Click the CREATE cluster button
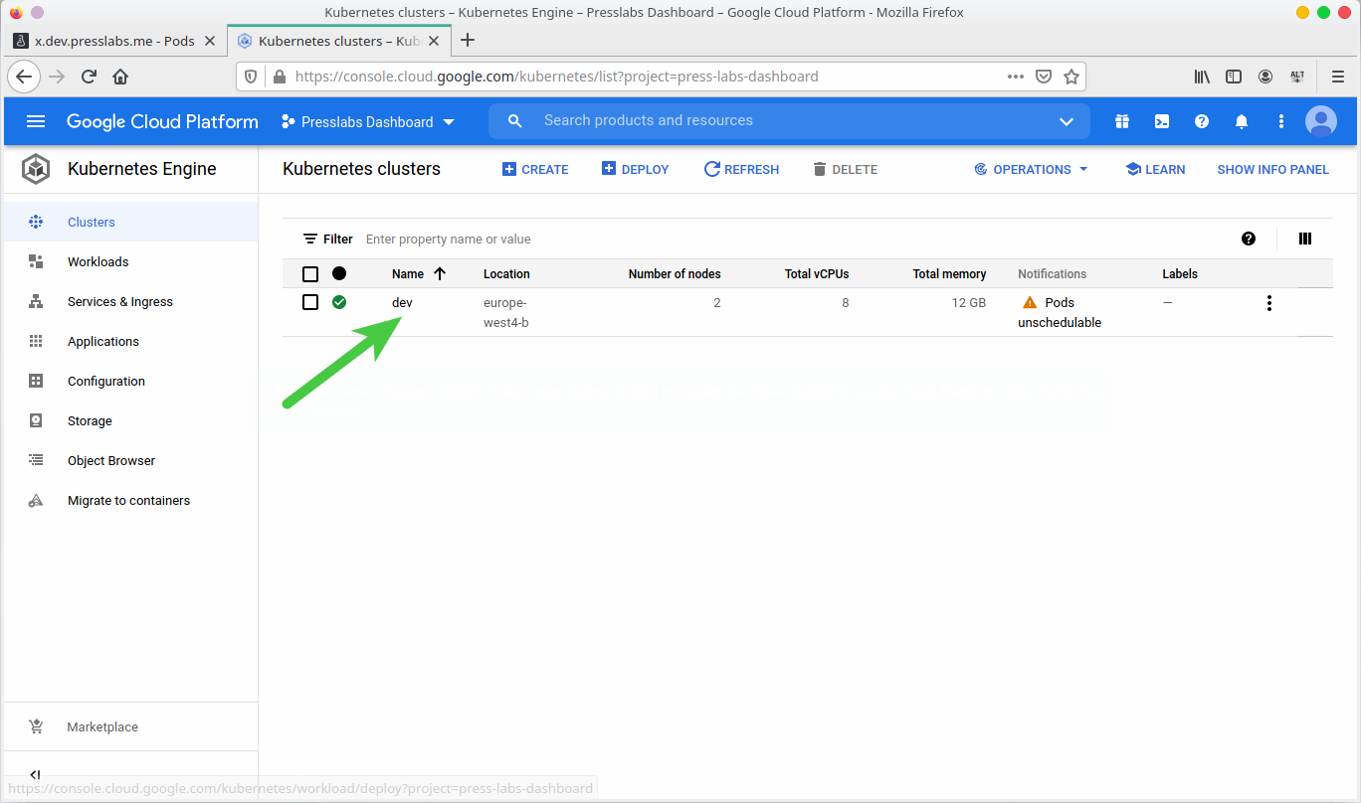 (535, 169)
